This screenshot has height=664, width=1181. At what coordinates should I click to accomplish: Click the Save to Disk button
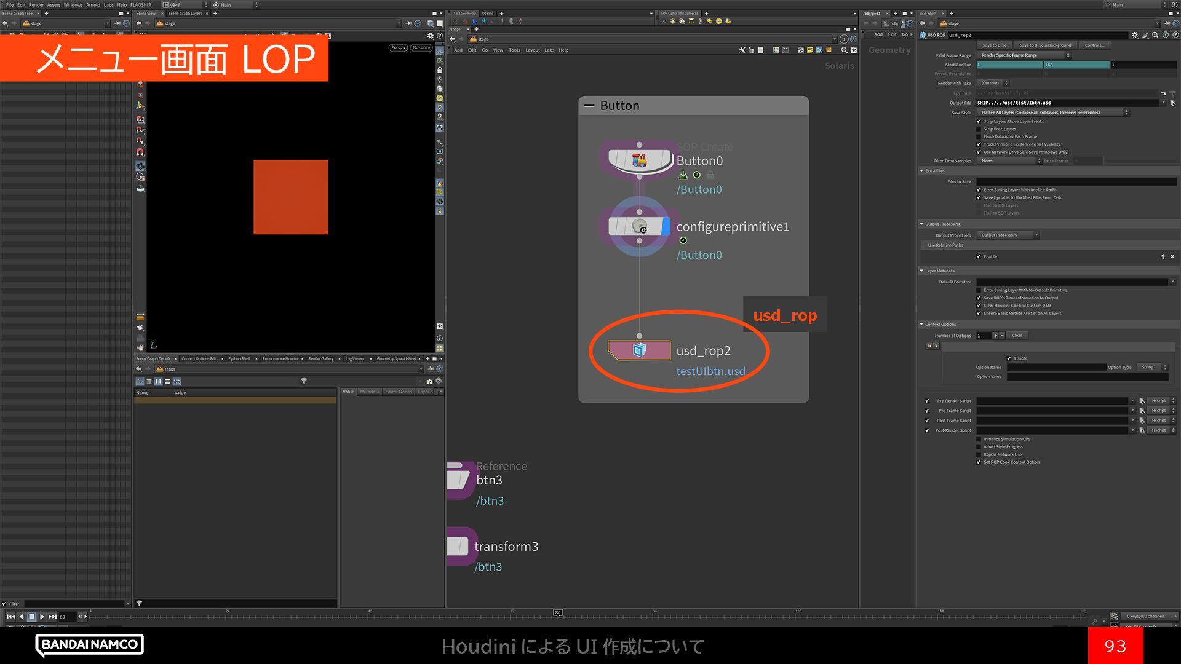(x=994, y=45)
